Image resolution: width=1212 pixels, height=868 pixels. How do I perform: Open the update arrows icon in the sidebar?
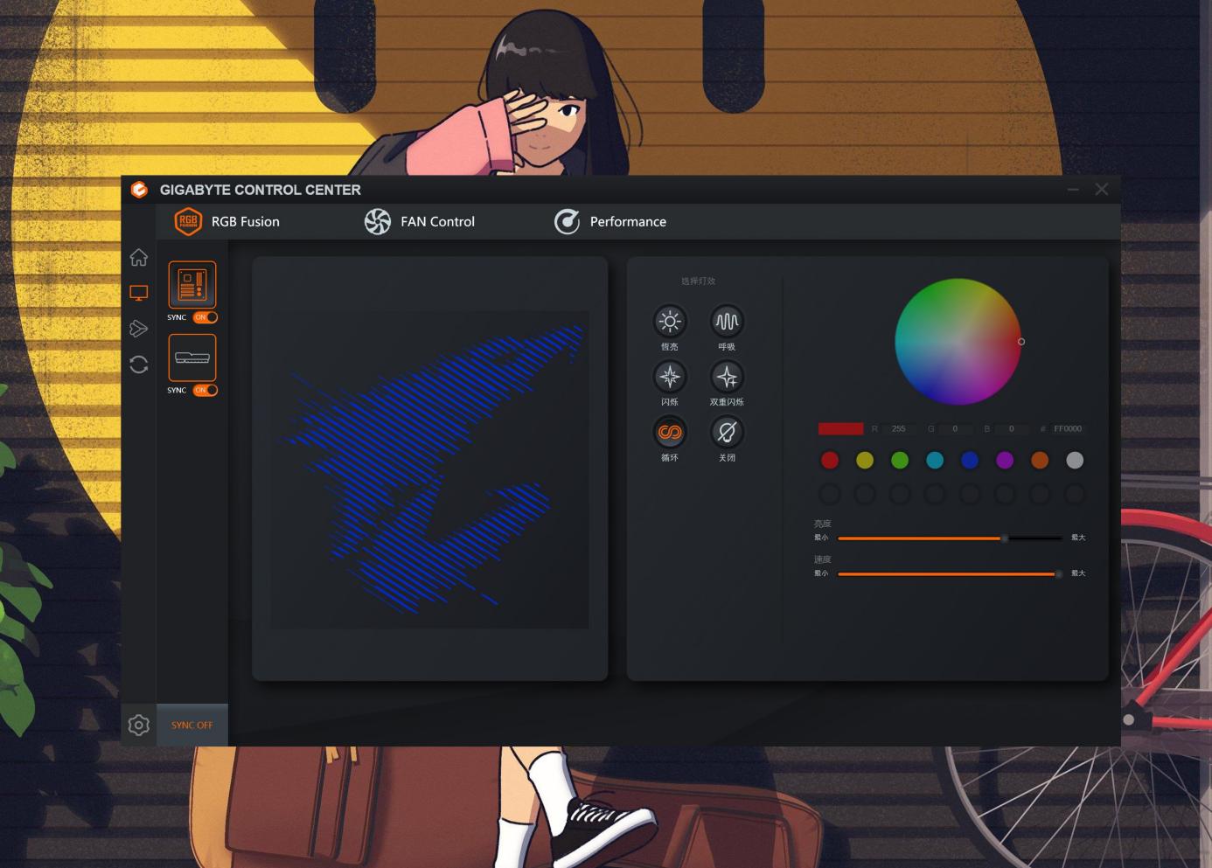138,365
